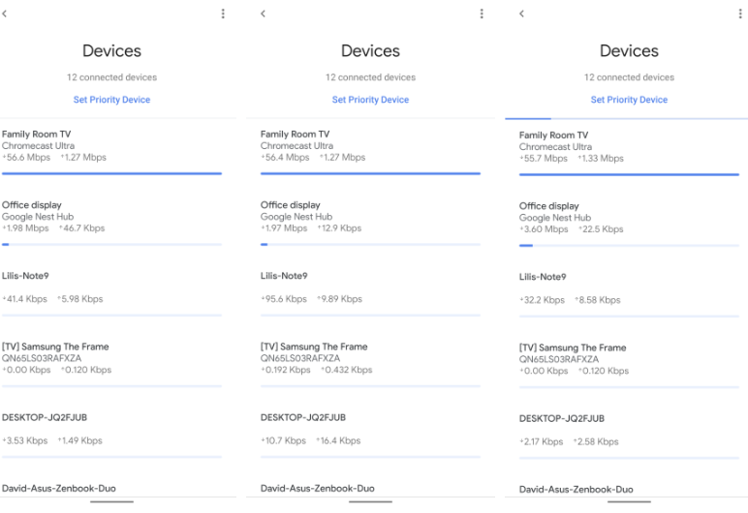748x513 pixels.
Task: Open three-dot overflow menu in right screen
Action: (740, 14)
